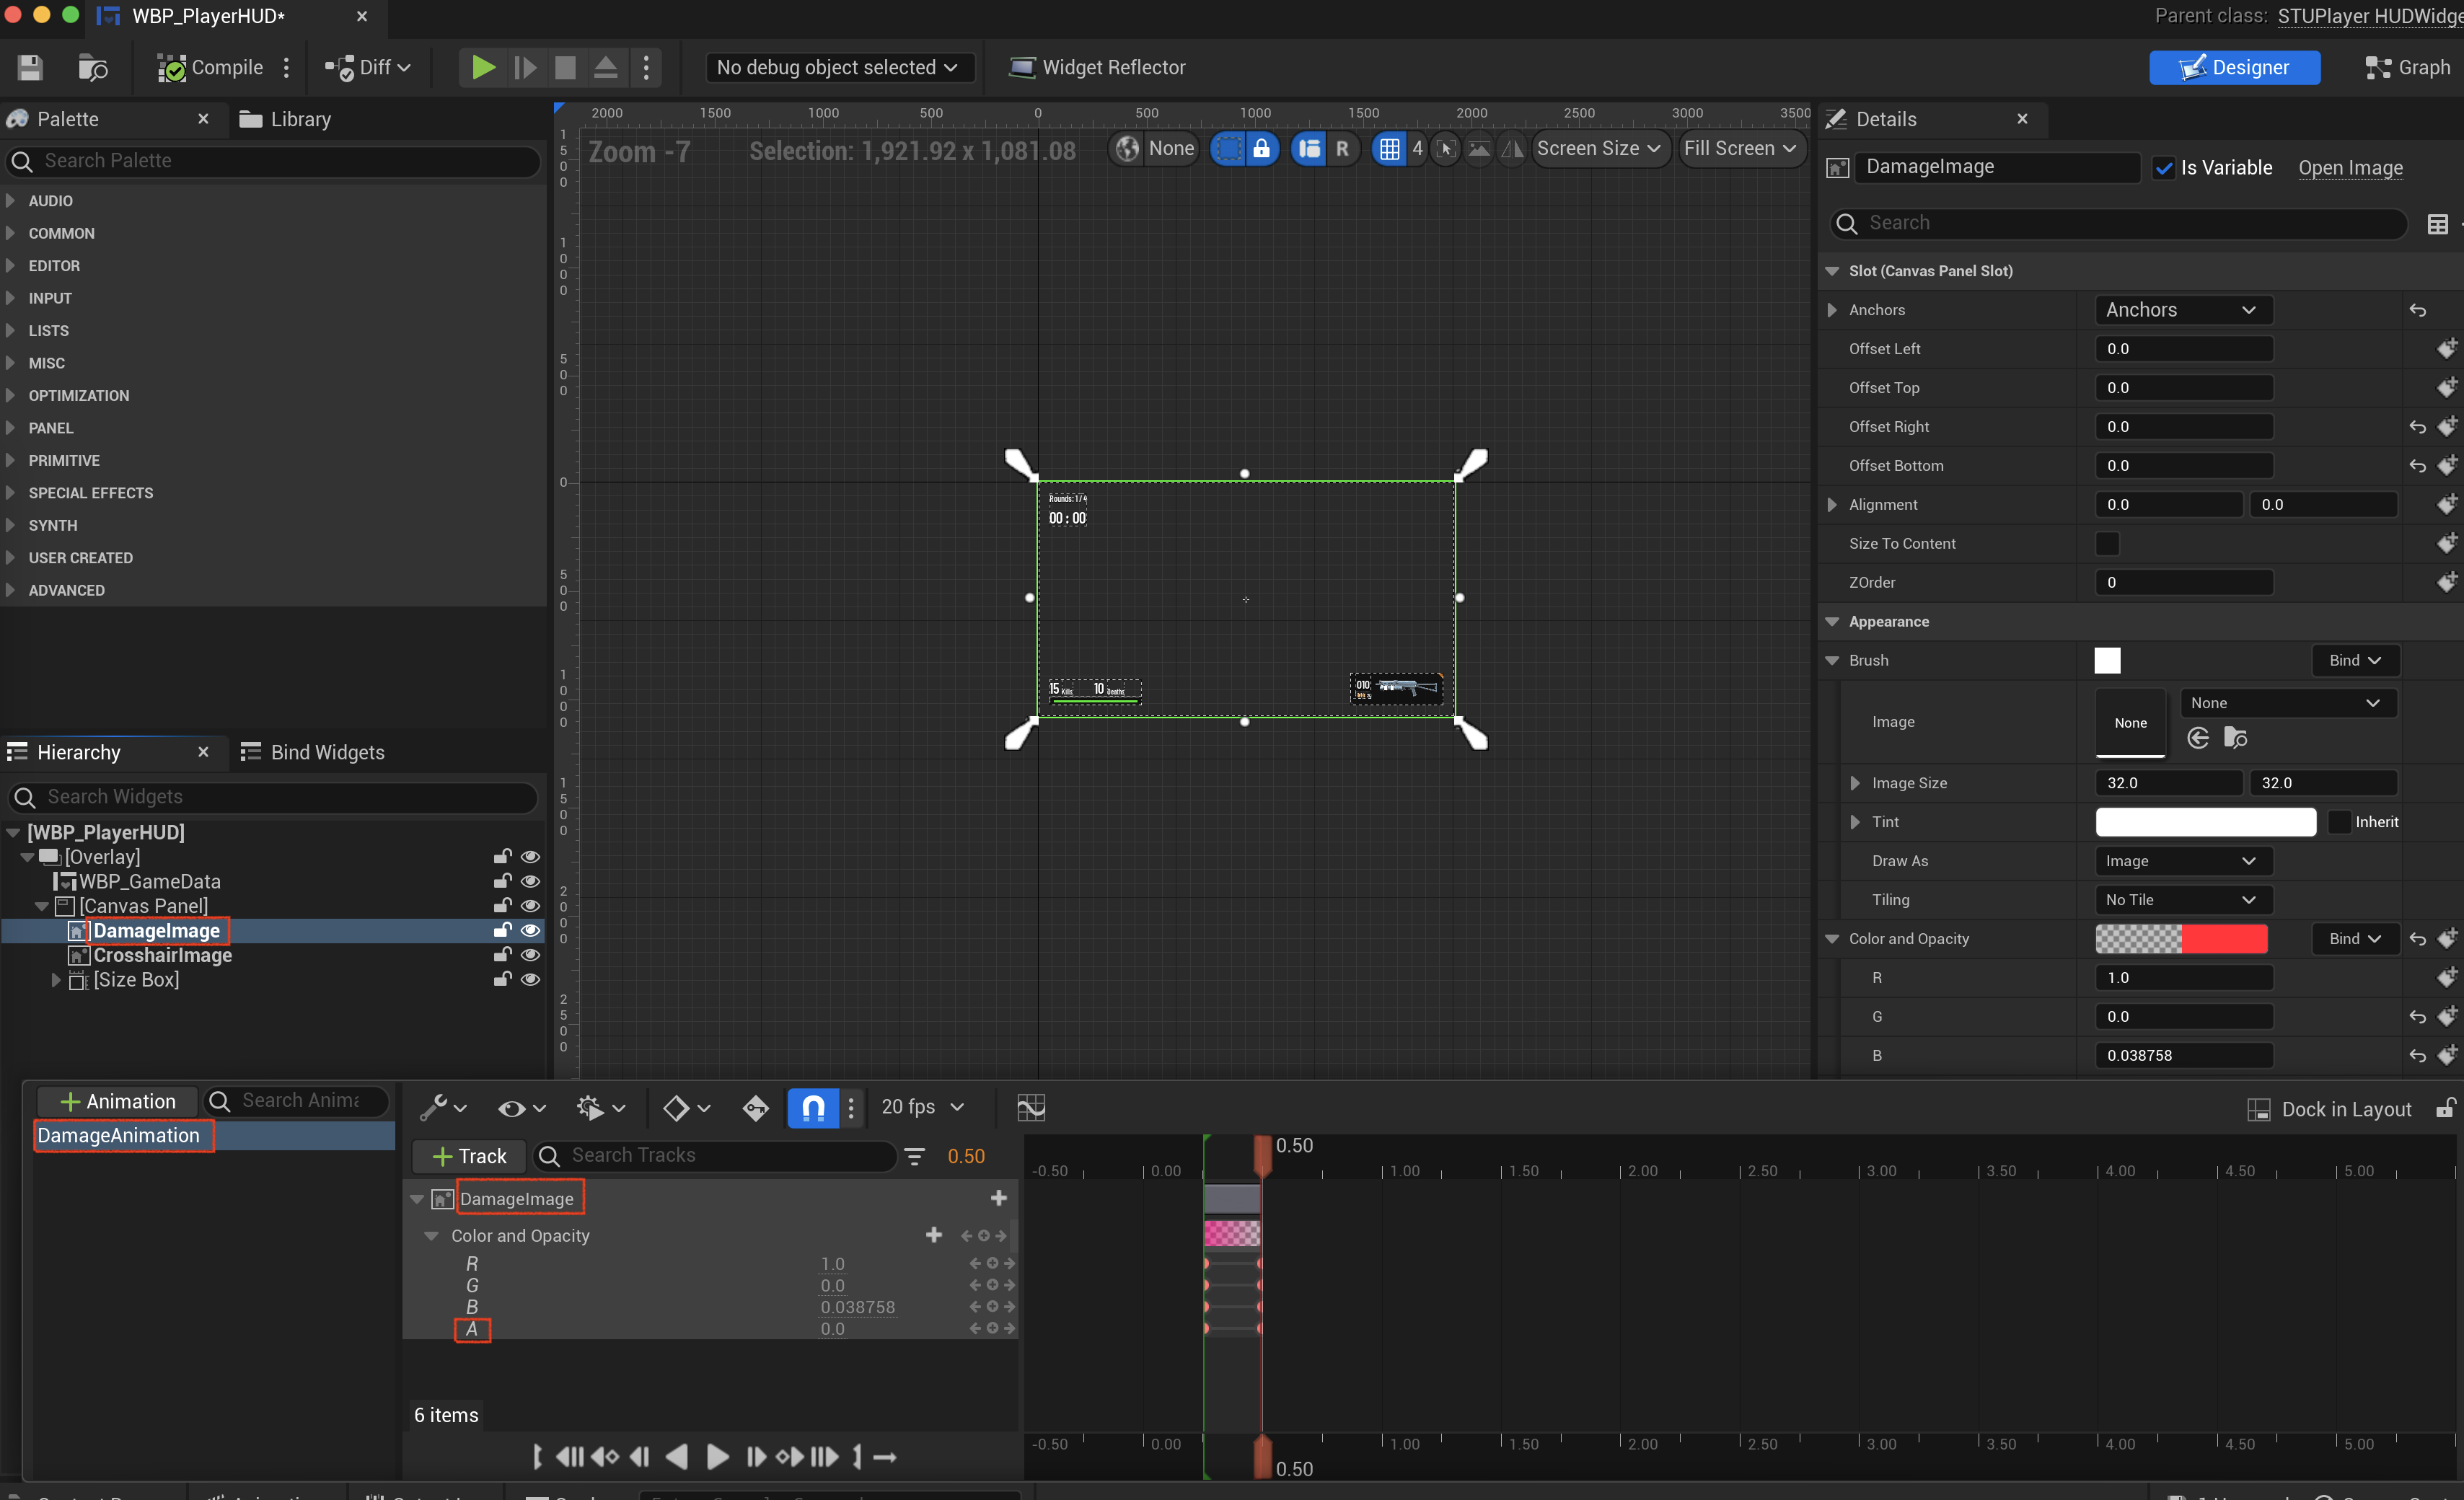Click the diamond keyframe options icon
Viewport: 2464px width, 1500px height.
point(686,1107)
